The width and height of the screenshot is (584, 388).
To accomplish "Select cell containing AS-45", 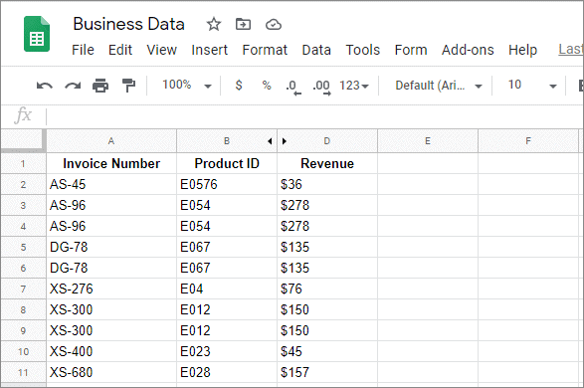I will click(x=111, y=184).
